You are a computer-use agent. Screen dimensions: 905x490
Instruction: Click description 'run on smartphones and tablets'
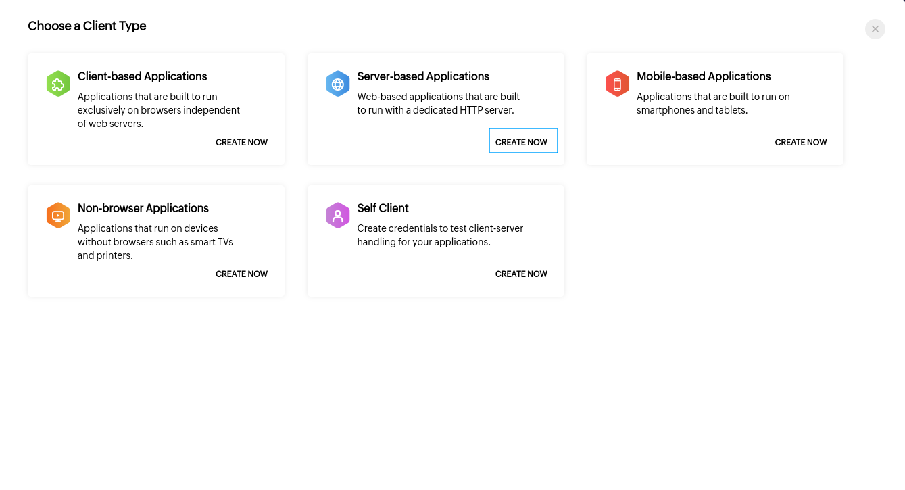pos(713,103)
